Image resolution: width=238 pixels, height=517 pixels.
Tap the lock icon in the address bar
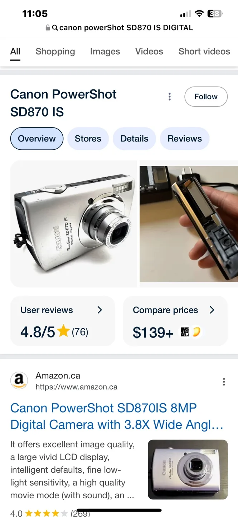click(x=47, y=27)
